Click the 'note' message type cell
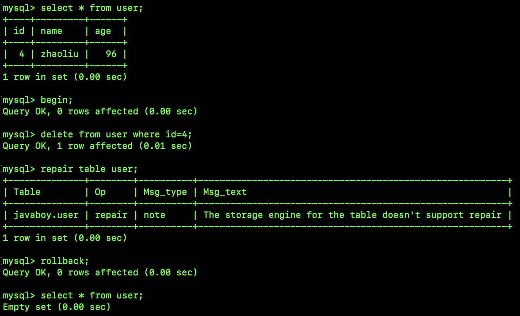The width and height of the screenshot is (520, 316). [x=154, y=215]
